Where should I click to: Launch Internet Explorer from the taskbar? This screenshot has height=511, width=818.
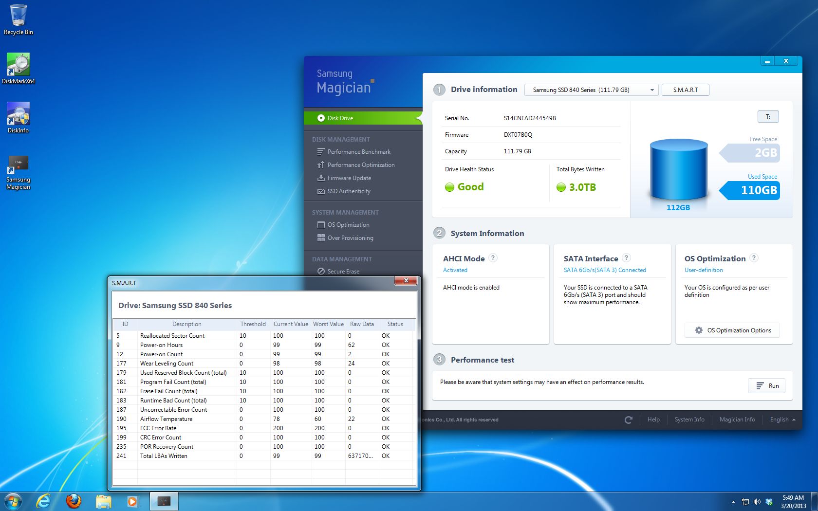(44, 501)
